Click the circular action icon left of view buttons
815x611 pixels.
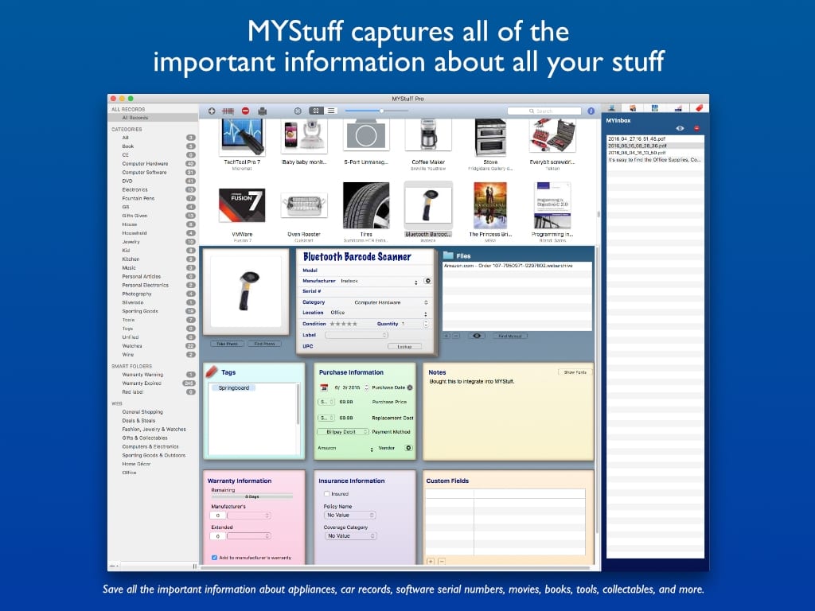click(298, 111)
